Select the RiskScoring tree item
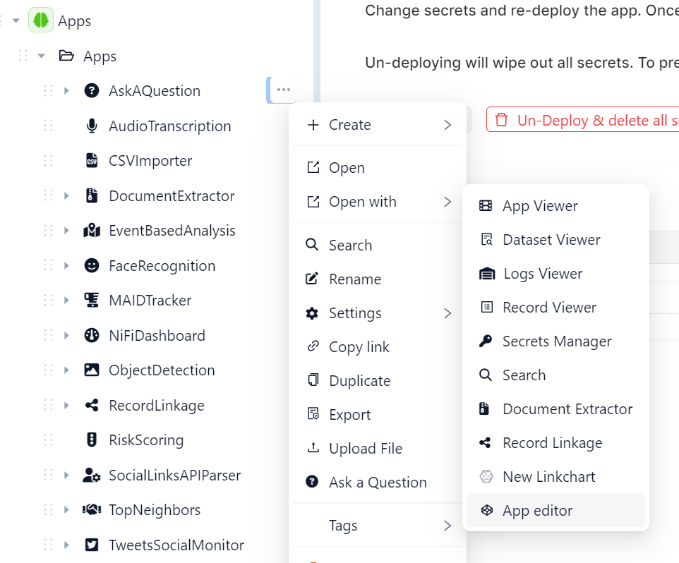679x563 pixels. pos(145,440)
